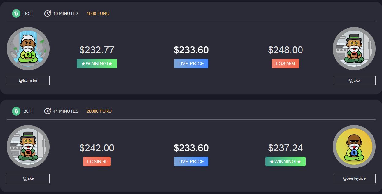The image size is (382, 194).
Task: Click the LIVE PRICE badge in first card
Action: point(191,64)
